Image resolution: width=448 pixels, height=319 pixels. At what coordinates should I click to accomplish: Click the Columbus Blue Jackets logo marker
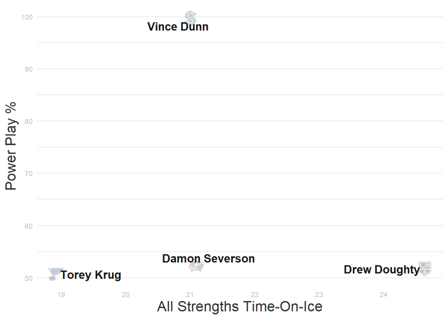(x=196, y=267)
